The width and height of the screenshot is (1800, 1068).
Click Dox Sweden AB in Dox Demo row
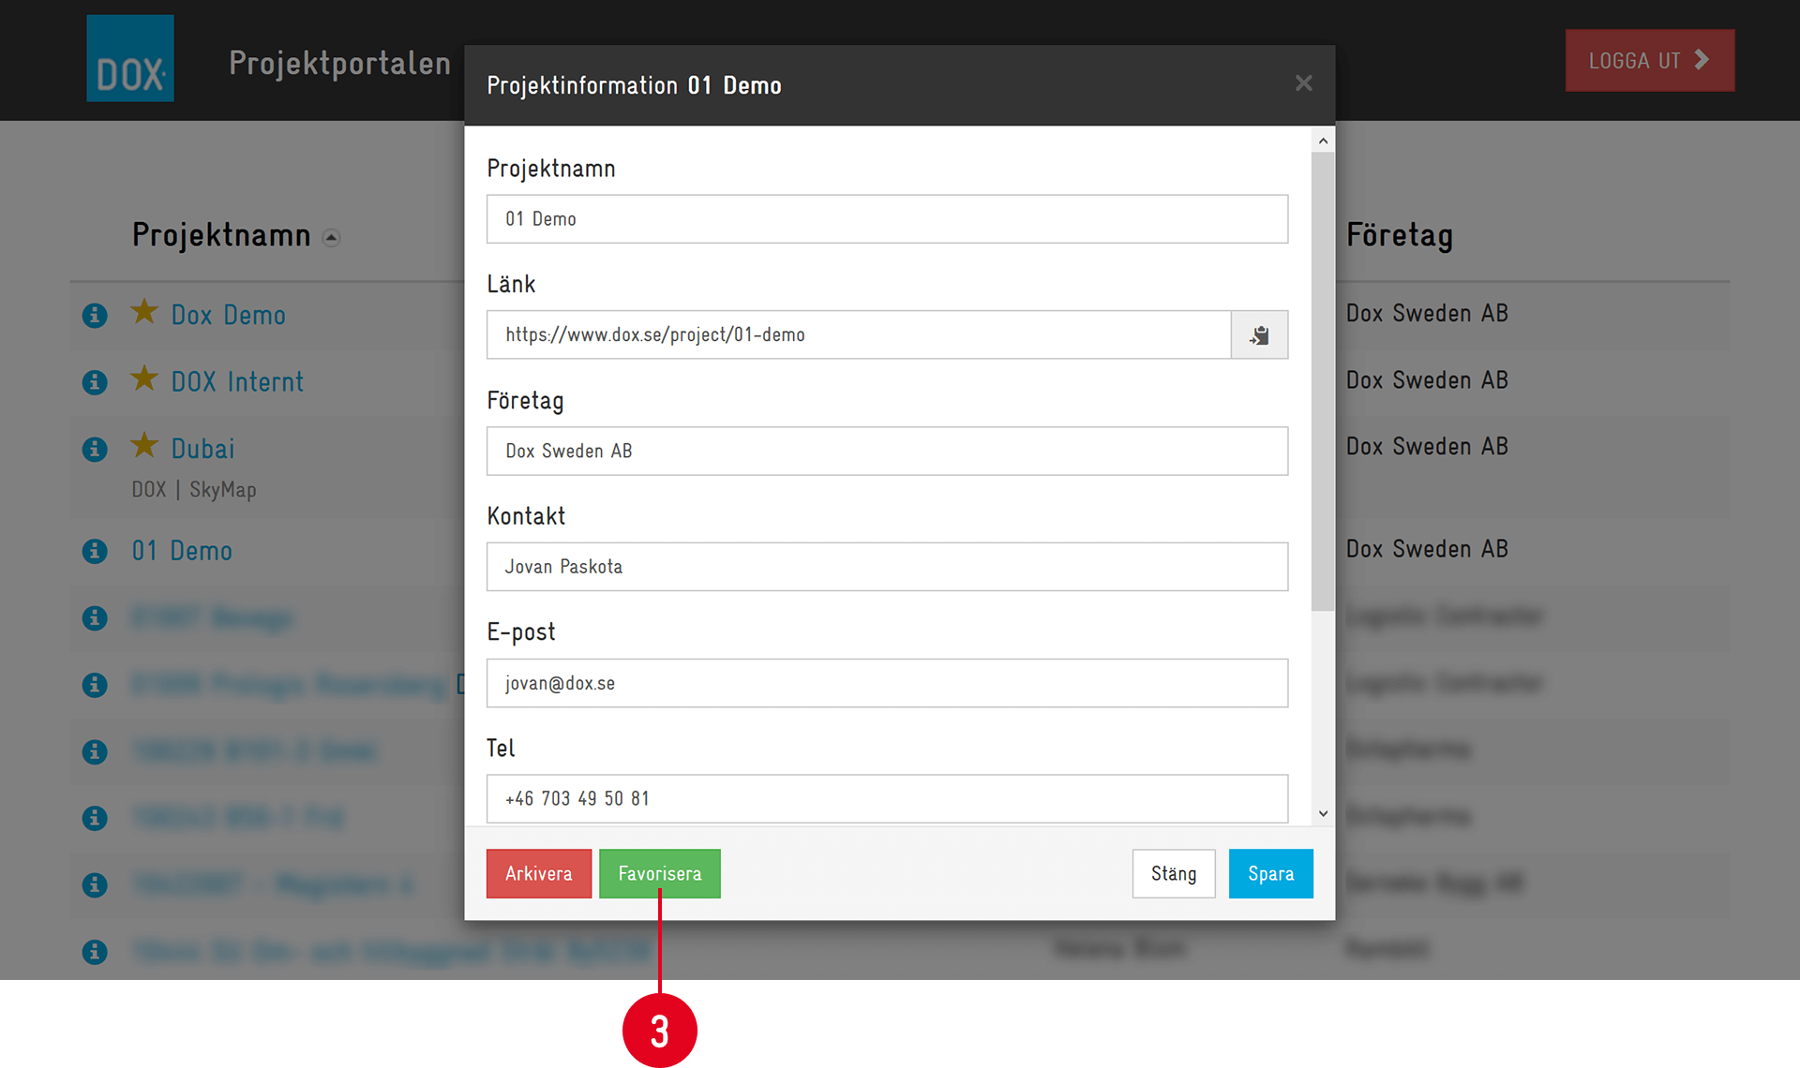1427,313
